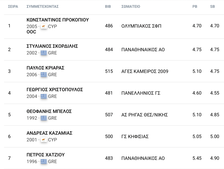This screenshot has width=224, height=169.
Task: Click club ΓΣ ΚΗΦΙΣΙΑΣ
Action: pyautogui.click(x=135, y=137)
